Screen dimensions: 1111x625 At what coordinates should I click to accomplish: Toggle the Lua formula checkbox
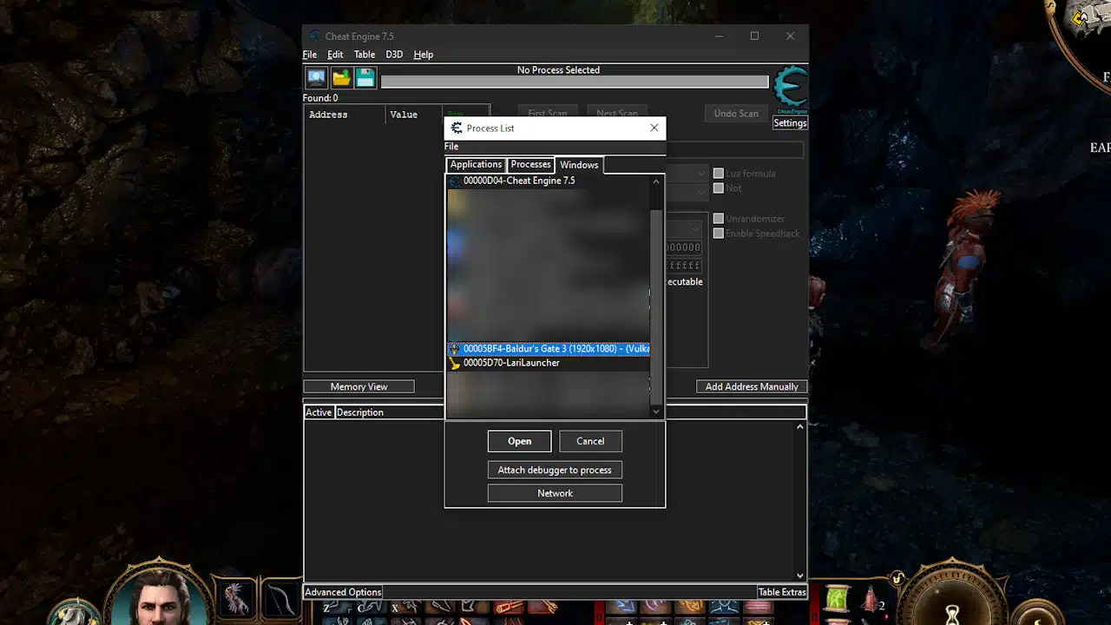(x=718, y=174)
